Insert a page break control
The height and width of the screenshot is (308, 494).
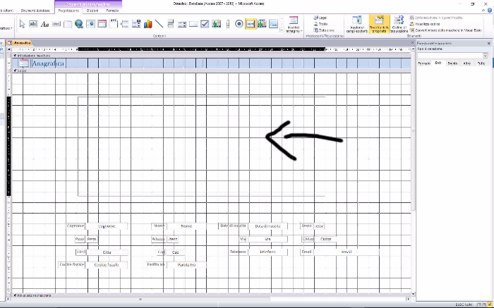125,24
